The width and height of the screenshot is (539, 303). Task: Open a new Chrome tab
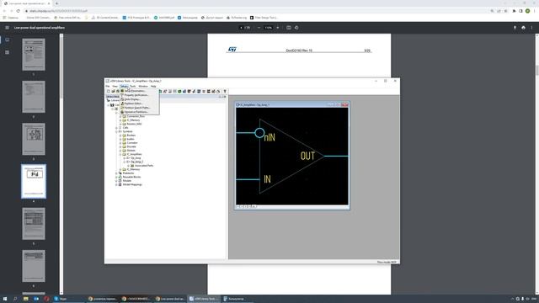56,3
